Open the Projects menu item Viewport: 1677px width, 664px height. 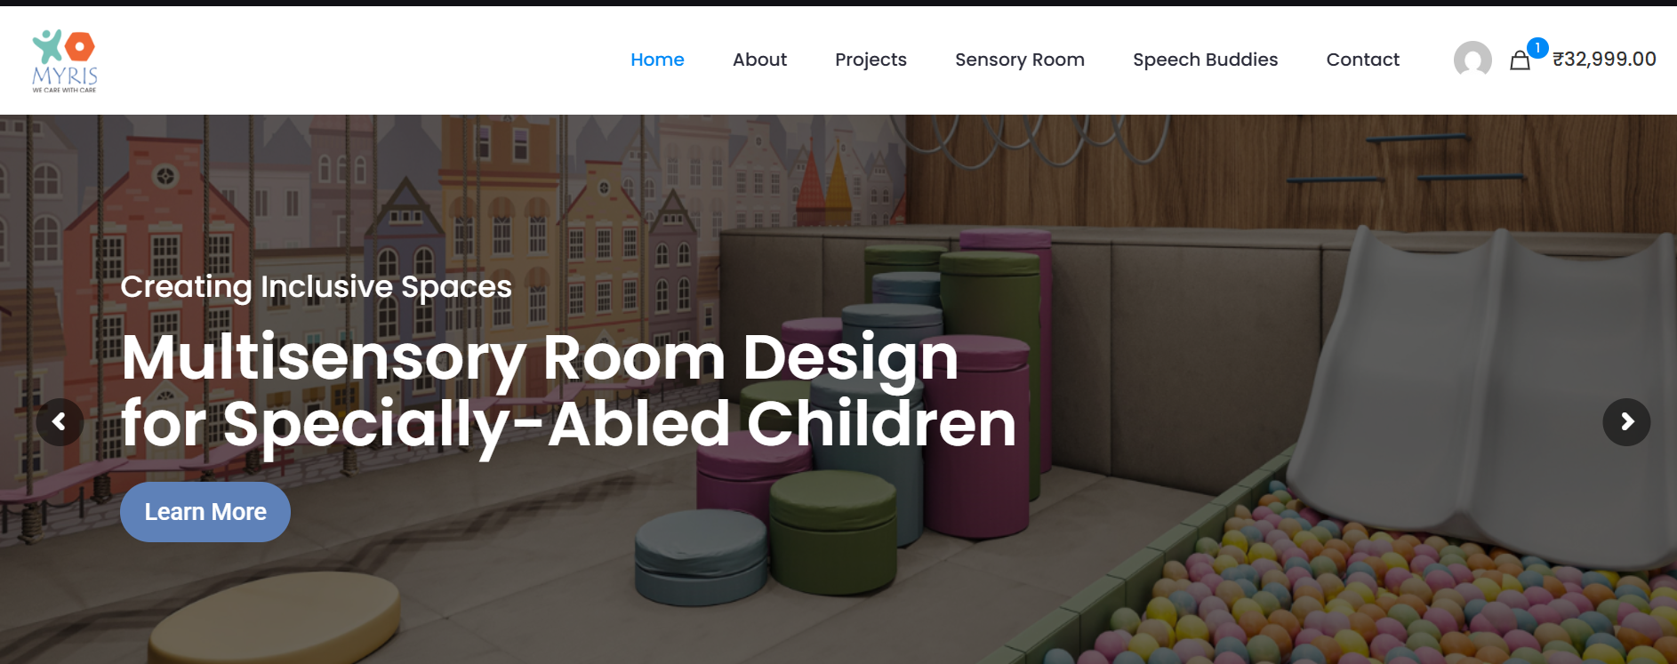point(871,60)
